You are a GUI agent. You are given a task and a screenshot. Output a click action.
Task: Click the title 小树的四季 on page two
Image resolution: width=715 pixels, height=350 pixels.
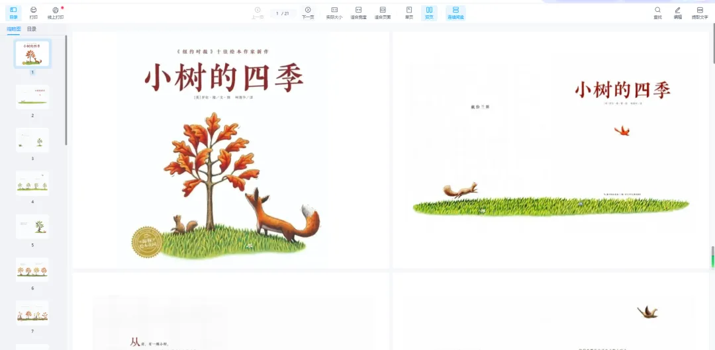[x=622, y=90]
